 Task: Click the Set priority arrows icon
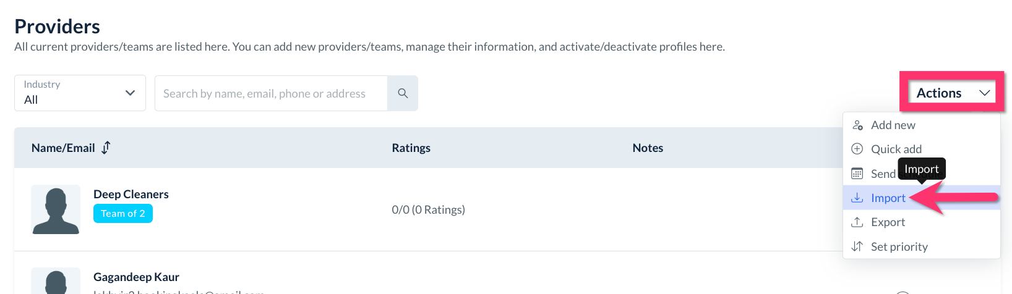[x=857, y=246]
